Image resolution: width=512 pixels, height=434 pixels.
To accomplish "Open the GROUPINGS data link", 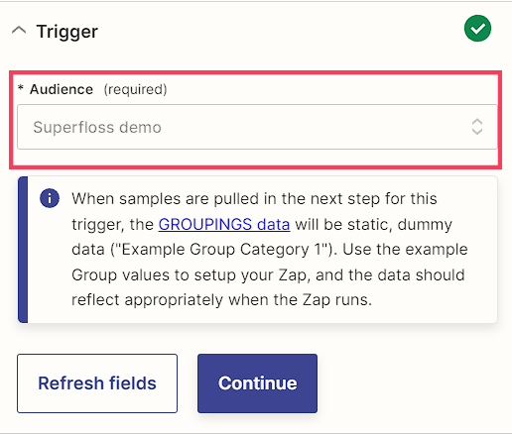I will tap(224, 224).
